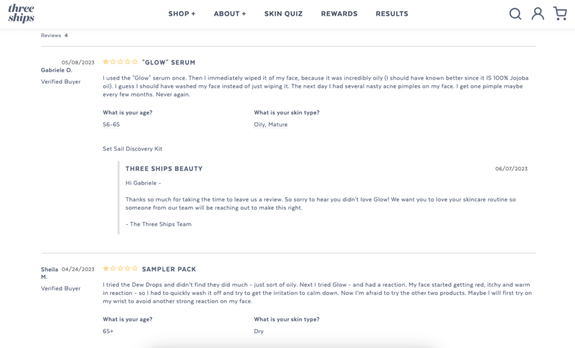Go to the REWARDS page
This screenshot has width=575, height=348.
point(339,13)
